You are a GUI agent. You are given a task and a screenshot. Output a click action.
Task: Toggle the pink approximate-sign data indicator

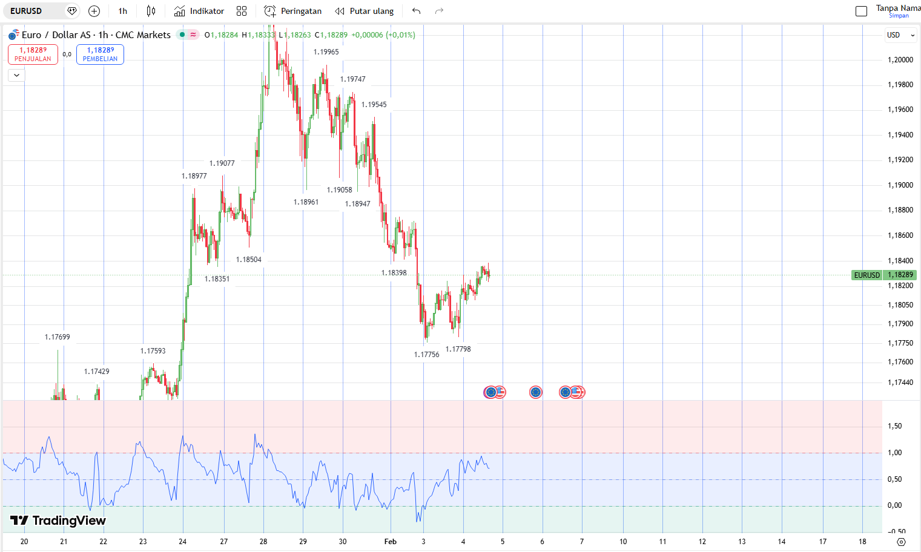[193, 34]
